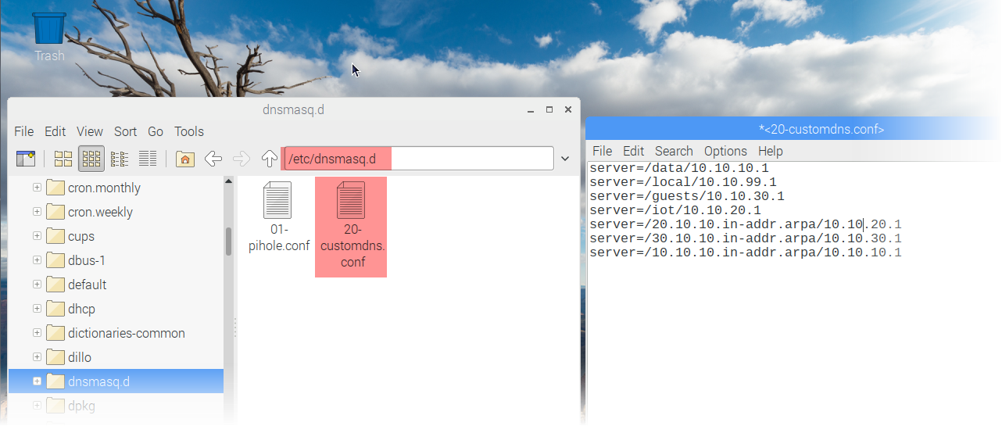Open Go menu in file manager
Image resolution: width=1002 pixels, height=426 pixels.
point(156,131)
